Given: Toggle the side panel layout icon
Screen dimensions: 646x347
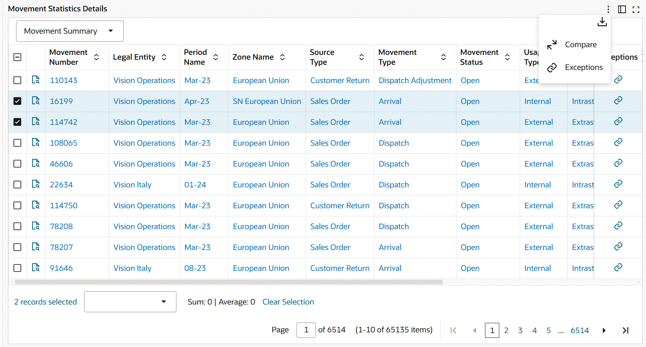Looking at the screenshot, I should pos(622,9).
